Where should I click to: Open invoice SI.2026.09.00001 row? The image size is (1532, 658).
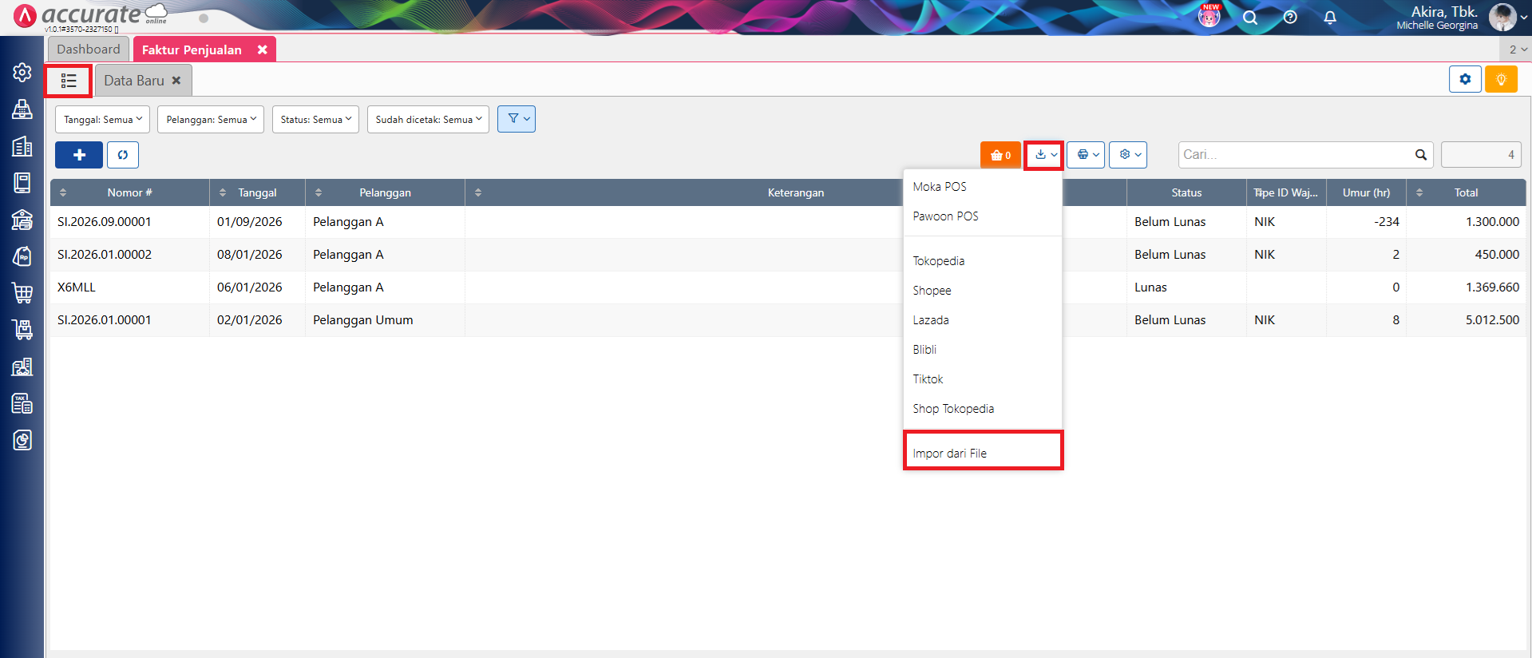pyautogui.click(x=105, y=222)
